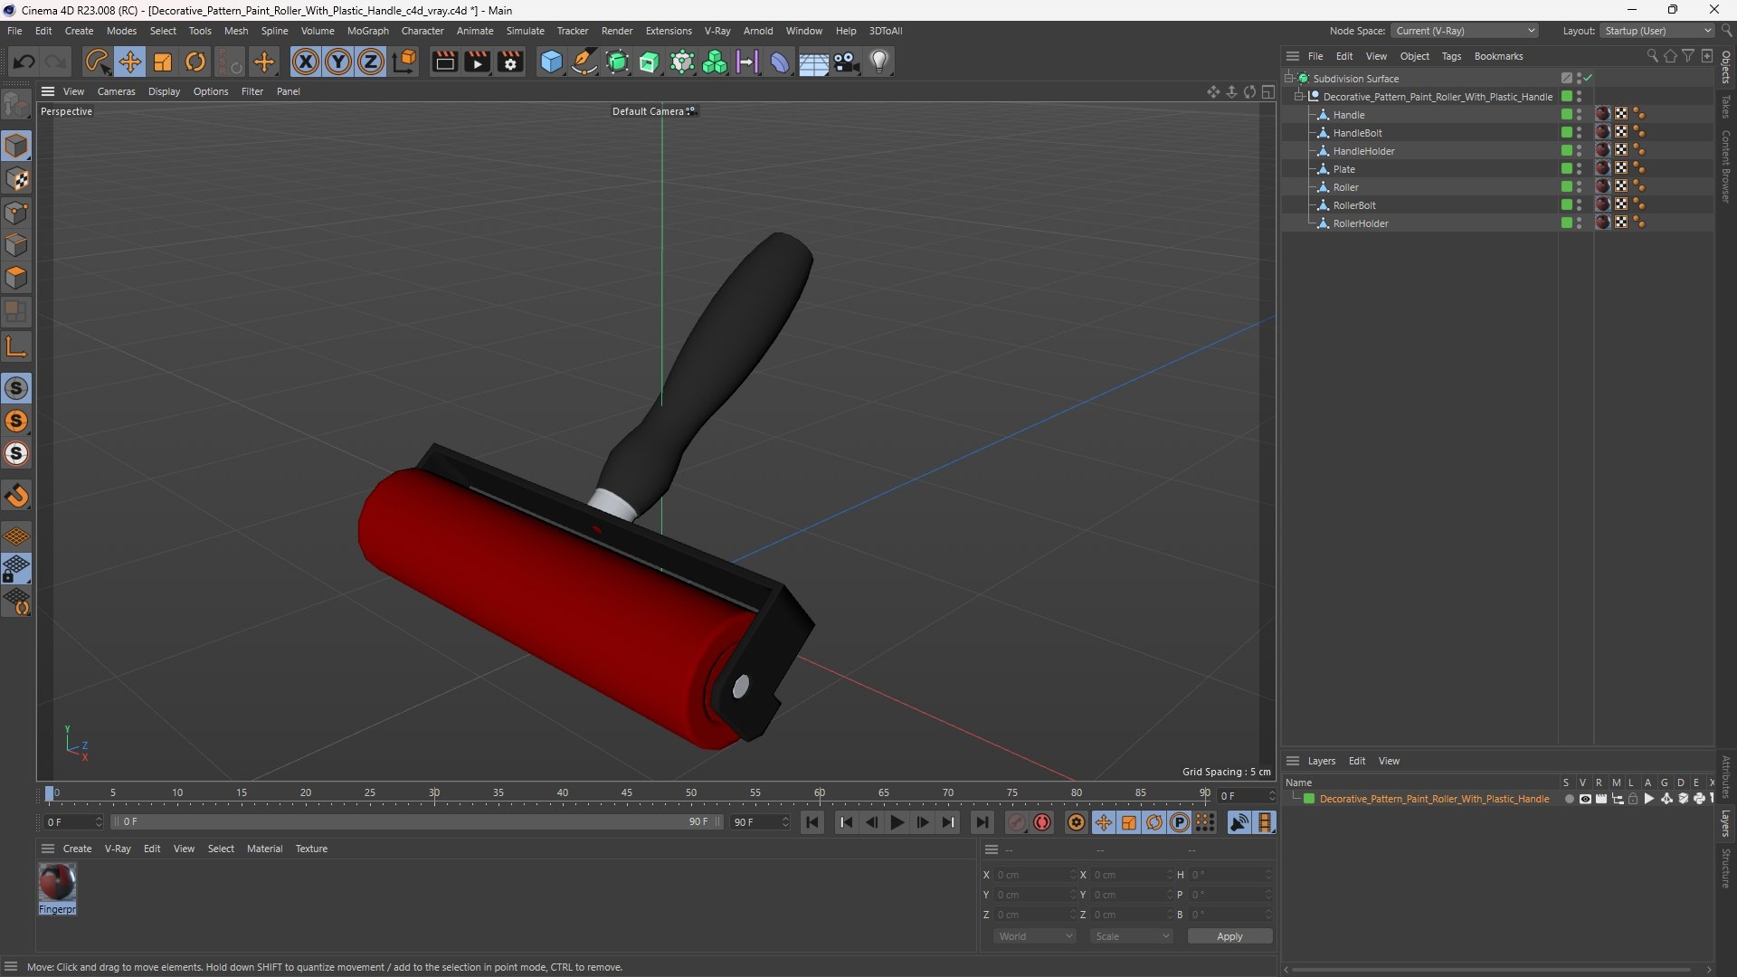The height and width of the screenshot is (977, 1737).
Task: Open the Simulate menu
Action: point(525,31)
